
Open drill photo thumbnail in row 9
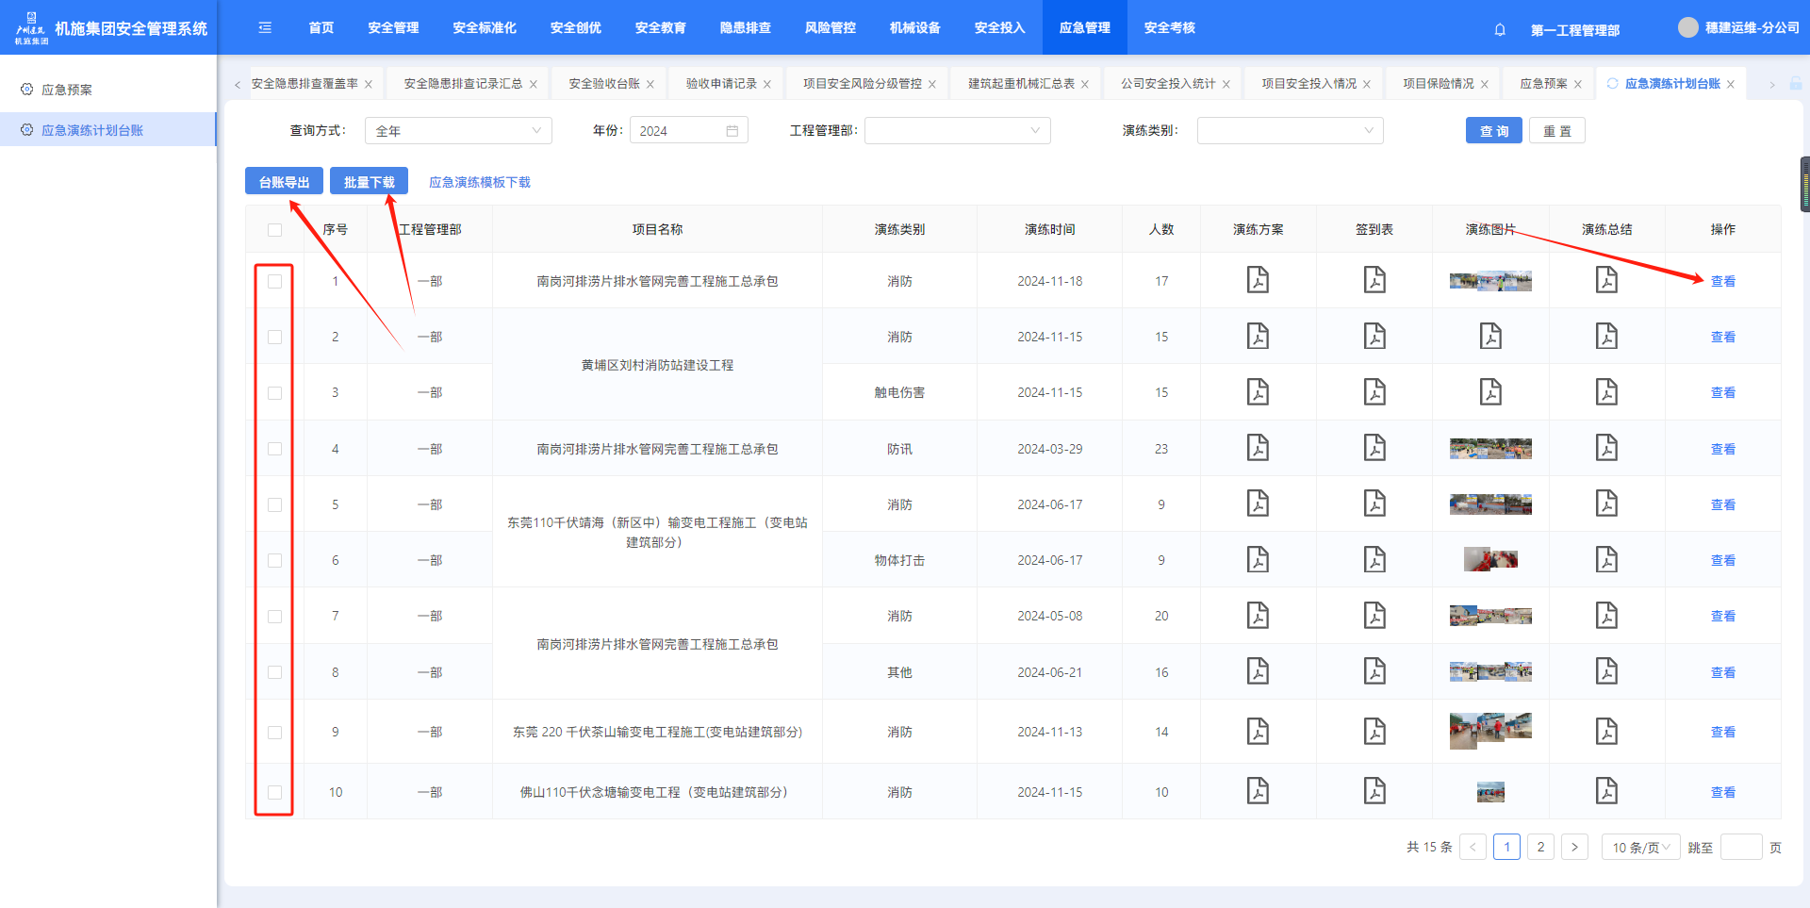pyautogui.click(x=1490, y=731)
